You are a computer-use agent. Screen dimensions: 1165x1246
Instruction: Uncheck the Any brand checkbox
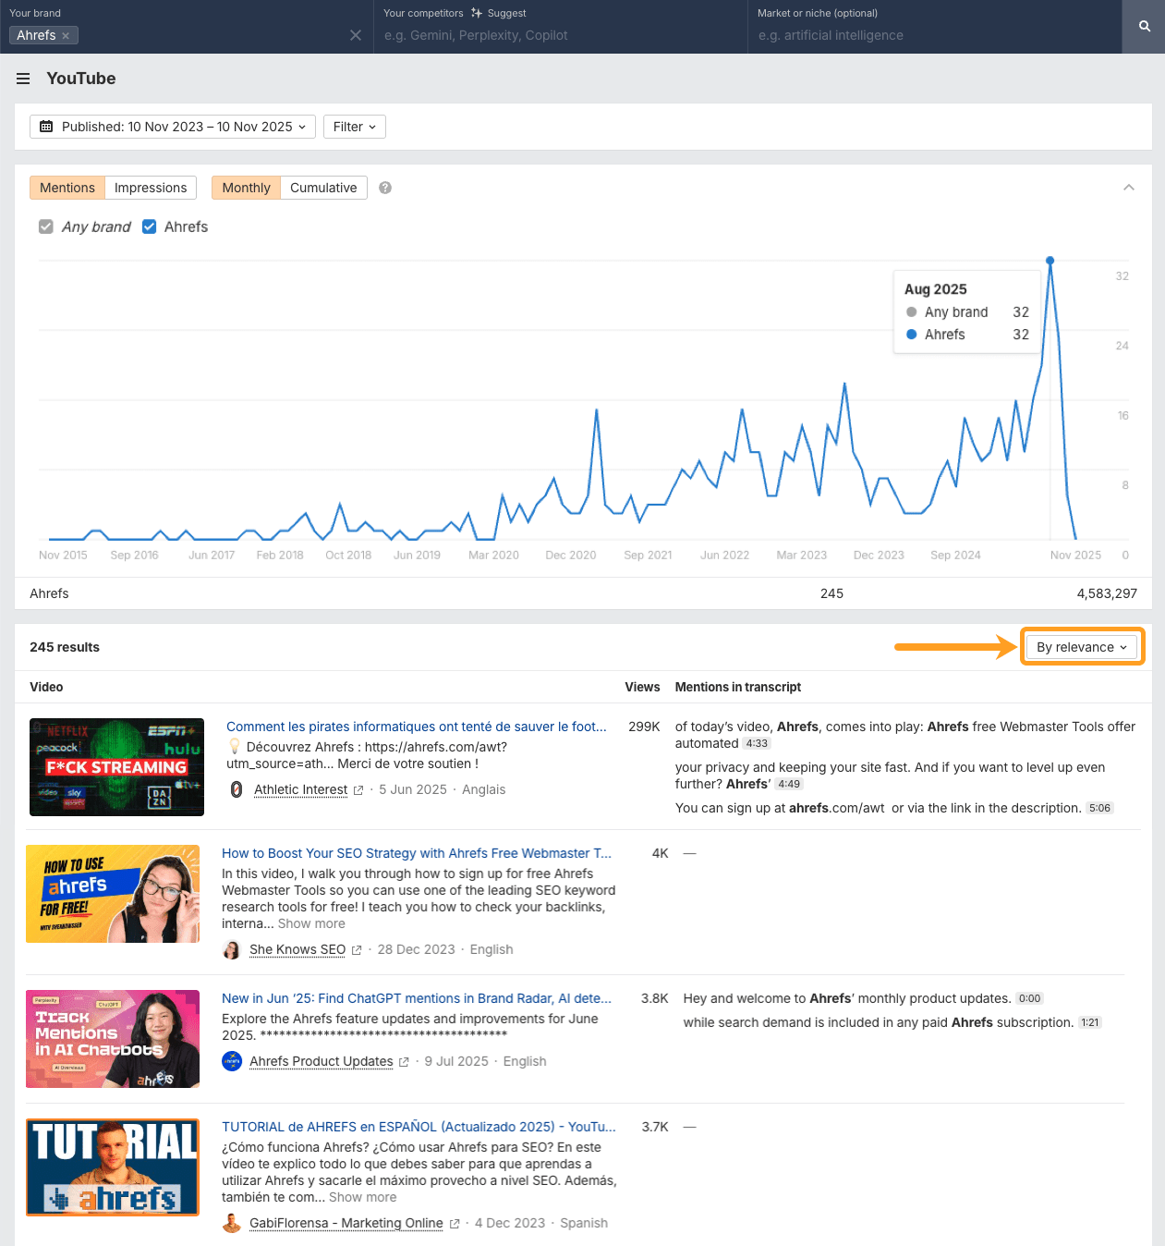click(x=46, y=226)
